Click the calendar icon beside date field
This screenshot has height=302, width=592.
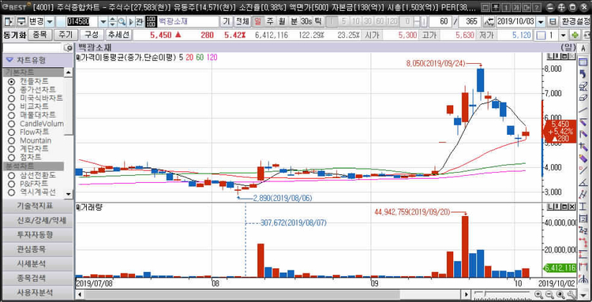[x=553, y=22]
